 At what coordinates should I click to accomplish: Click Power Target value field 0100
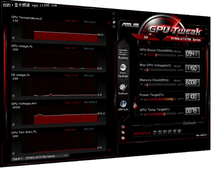pyautogui.click(x=192, y=97)
